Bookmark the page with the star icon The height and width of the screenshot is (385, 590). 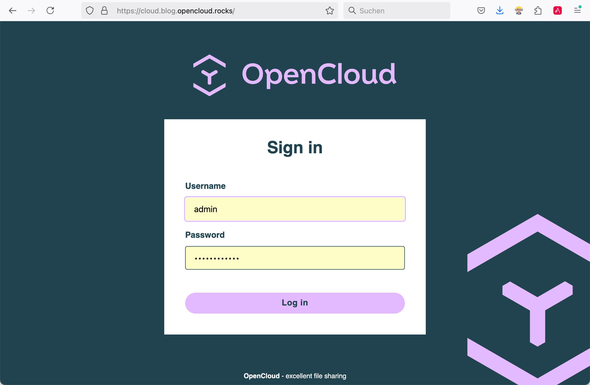tap(330, 11)
